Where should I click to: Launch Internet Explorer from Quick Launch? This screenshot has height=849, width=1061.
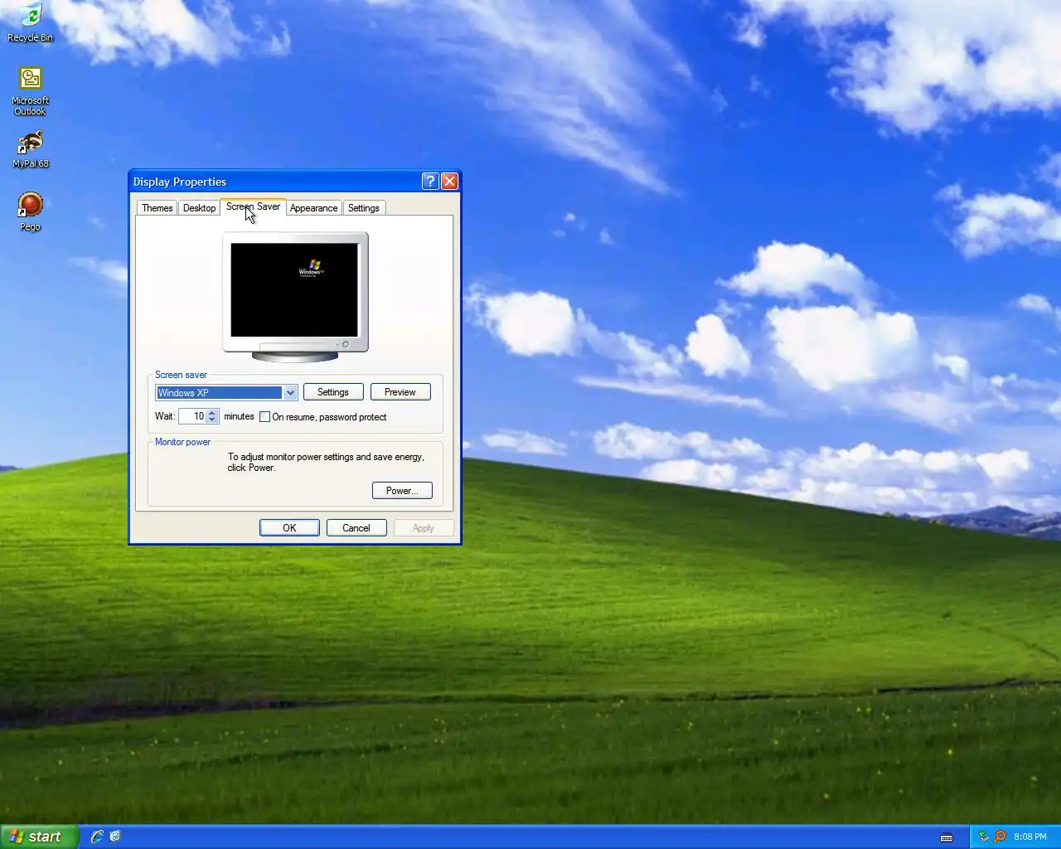[97, 837]
